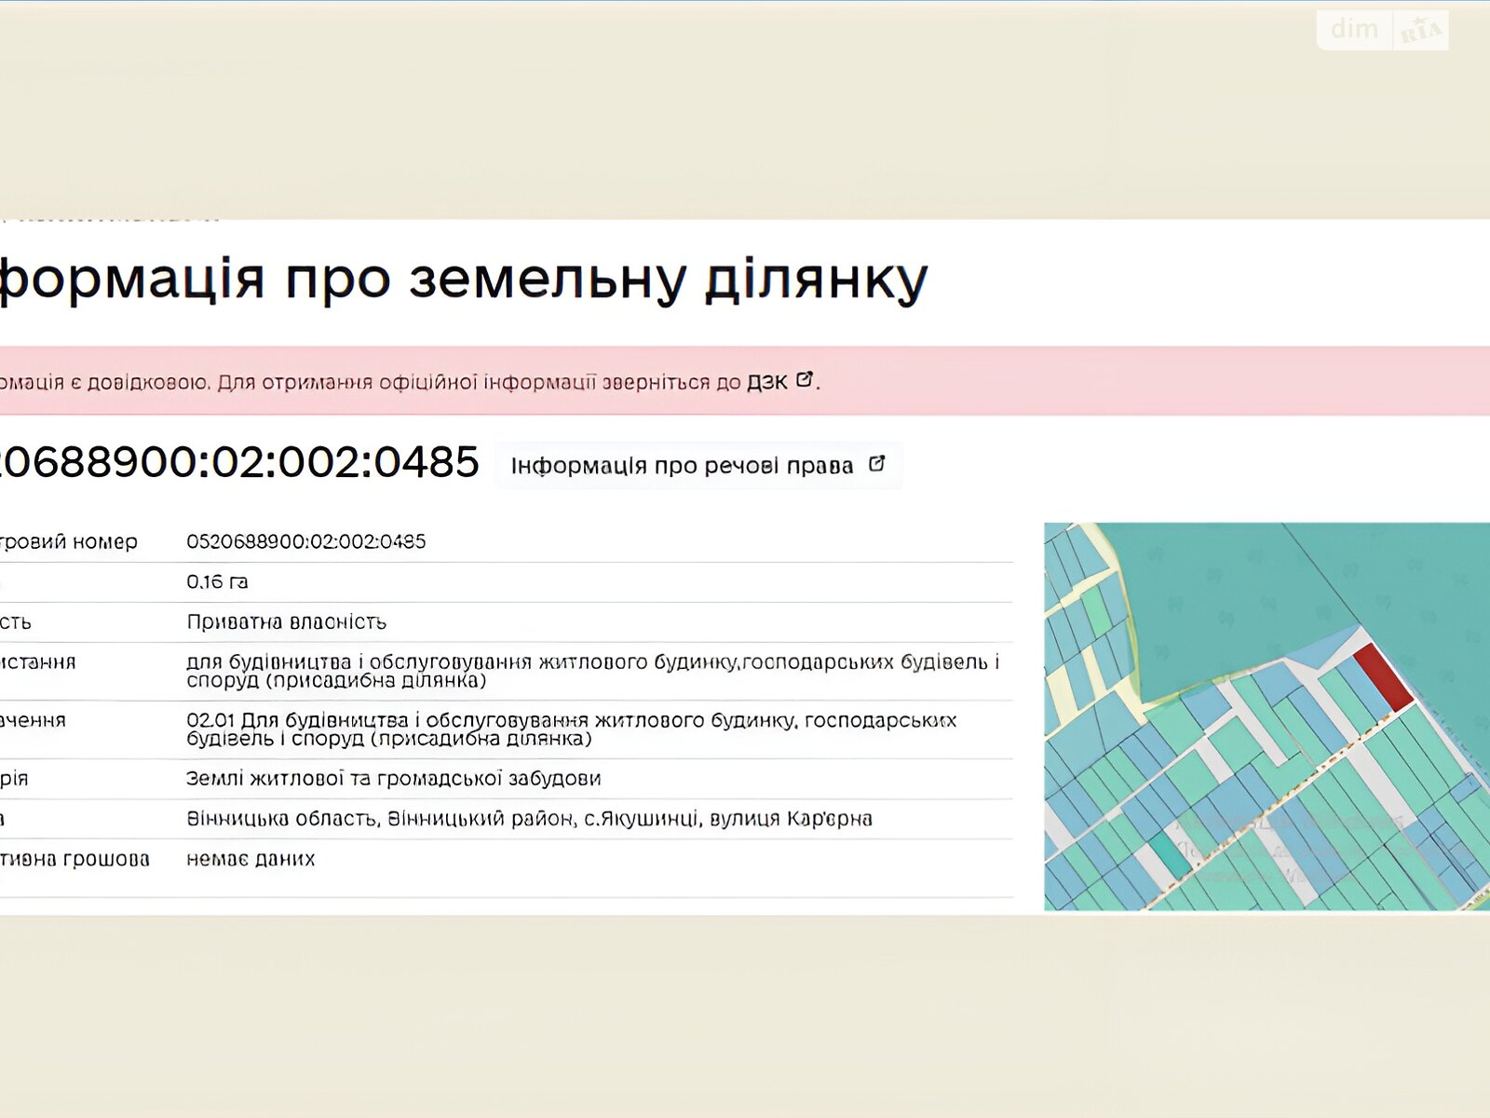
Task: Select the red highlighted parcel on map
Action: 1382,676
